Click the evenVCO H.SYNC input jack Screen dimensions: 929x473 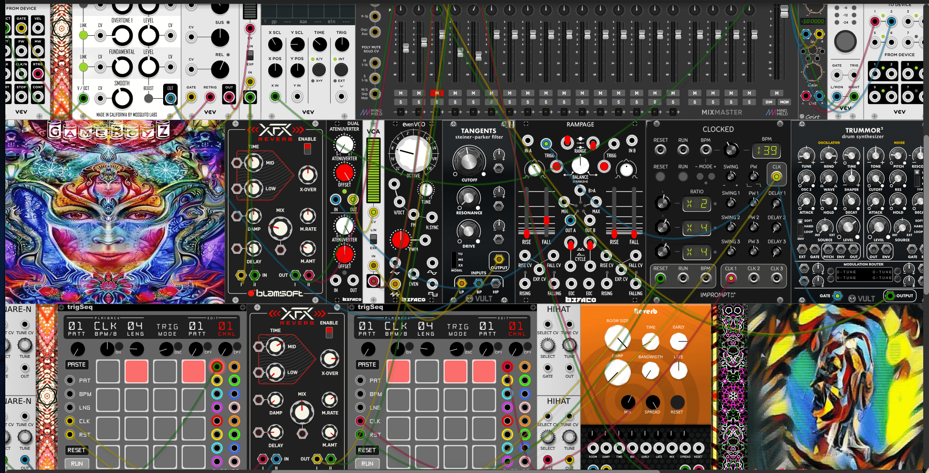tap(432, 218)
